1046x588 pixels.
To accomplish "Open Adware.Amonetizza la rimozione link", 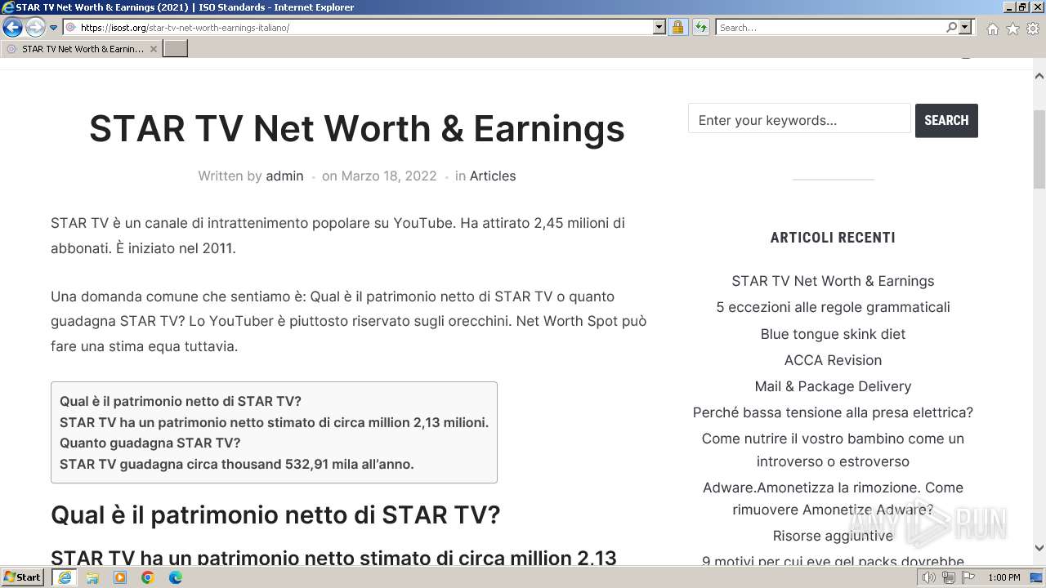I will click(833, 499).
